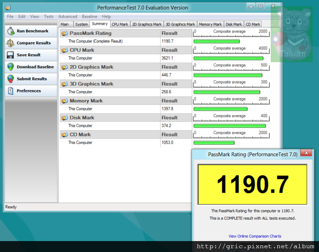Click the PassMark Rating green result bar
This screenshot has height=252, width=319.
(217, 42)
